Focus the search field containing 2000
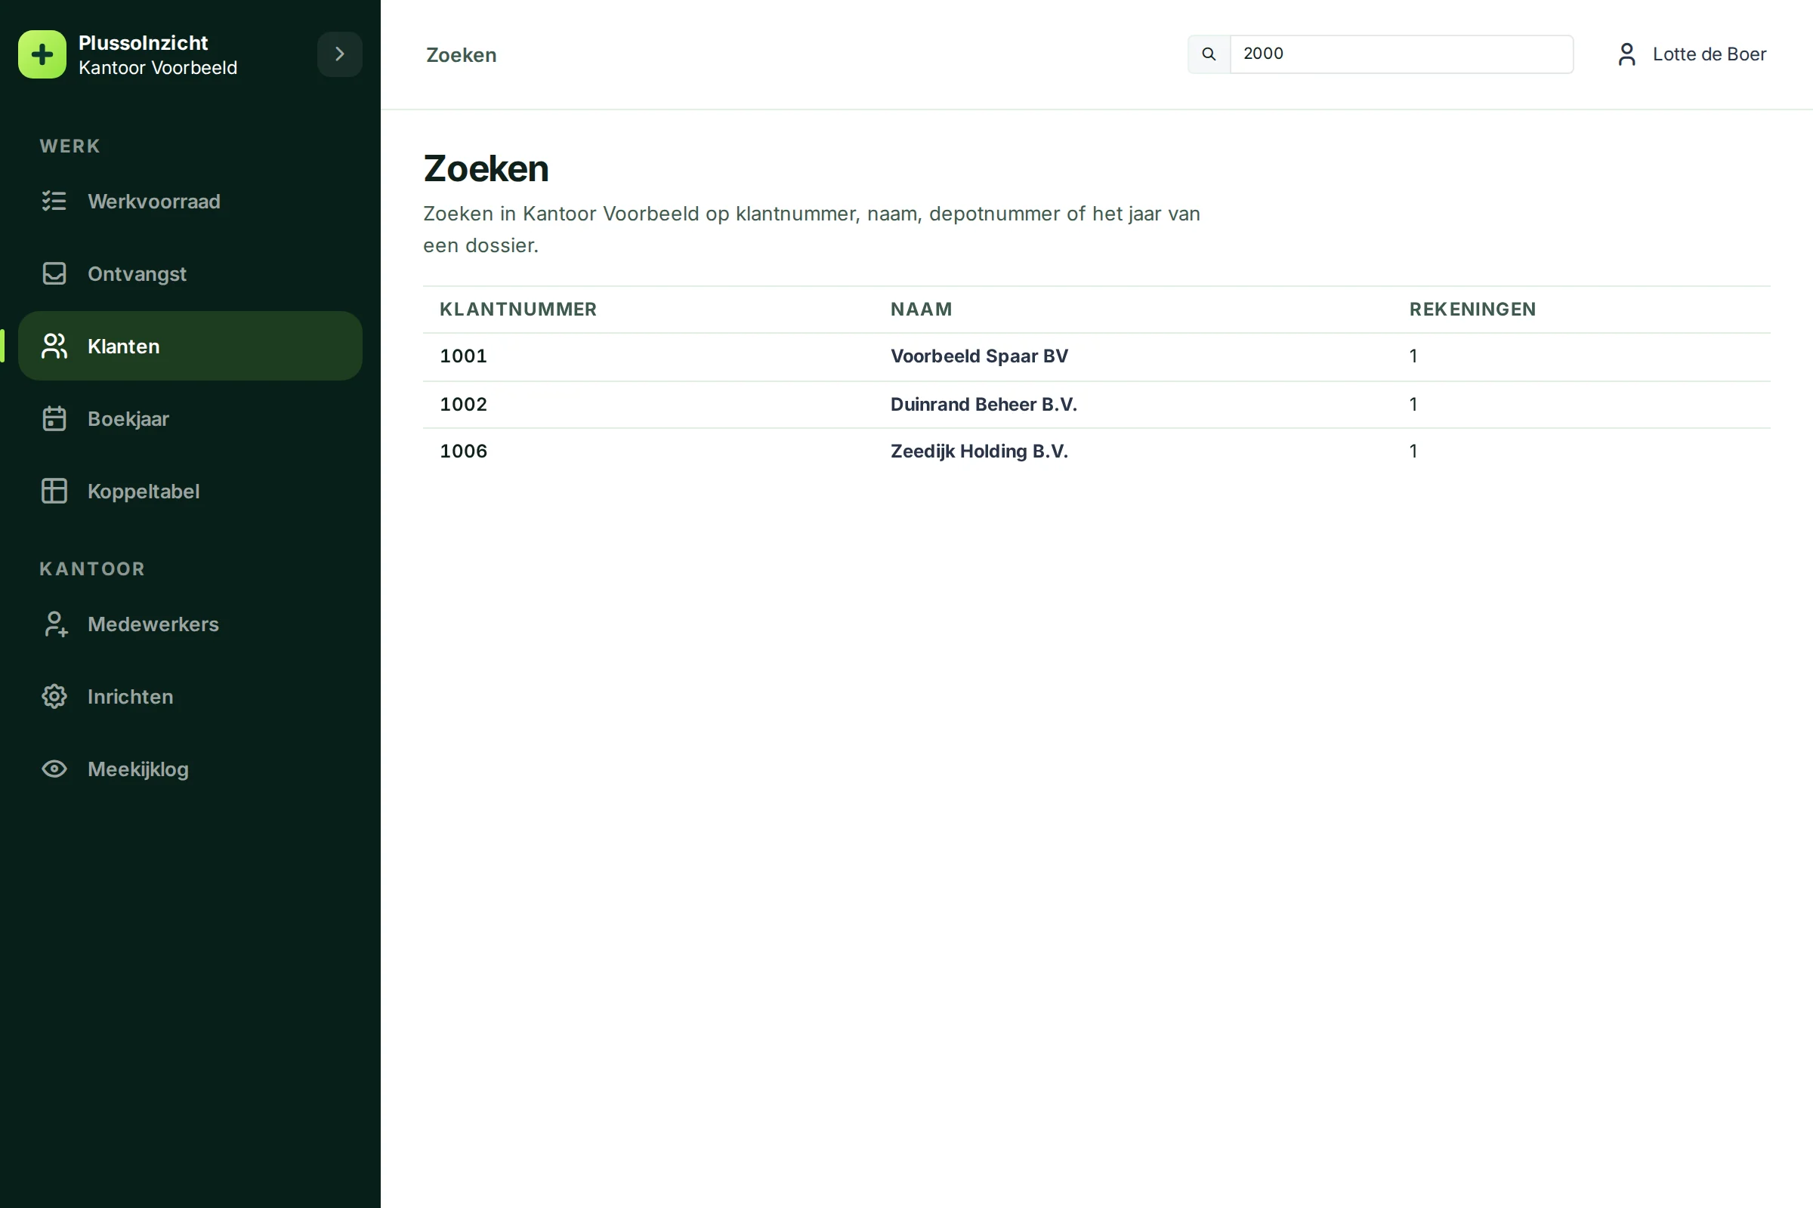 pos(1401,54)
